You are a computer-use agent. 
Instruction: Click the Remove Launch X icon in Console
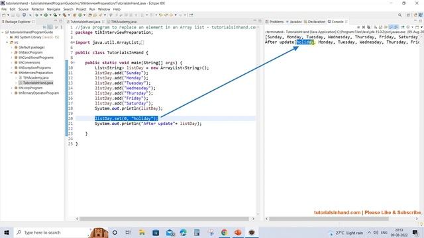pos(364,27)
